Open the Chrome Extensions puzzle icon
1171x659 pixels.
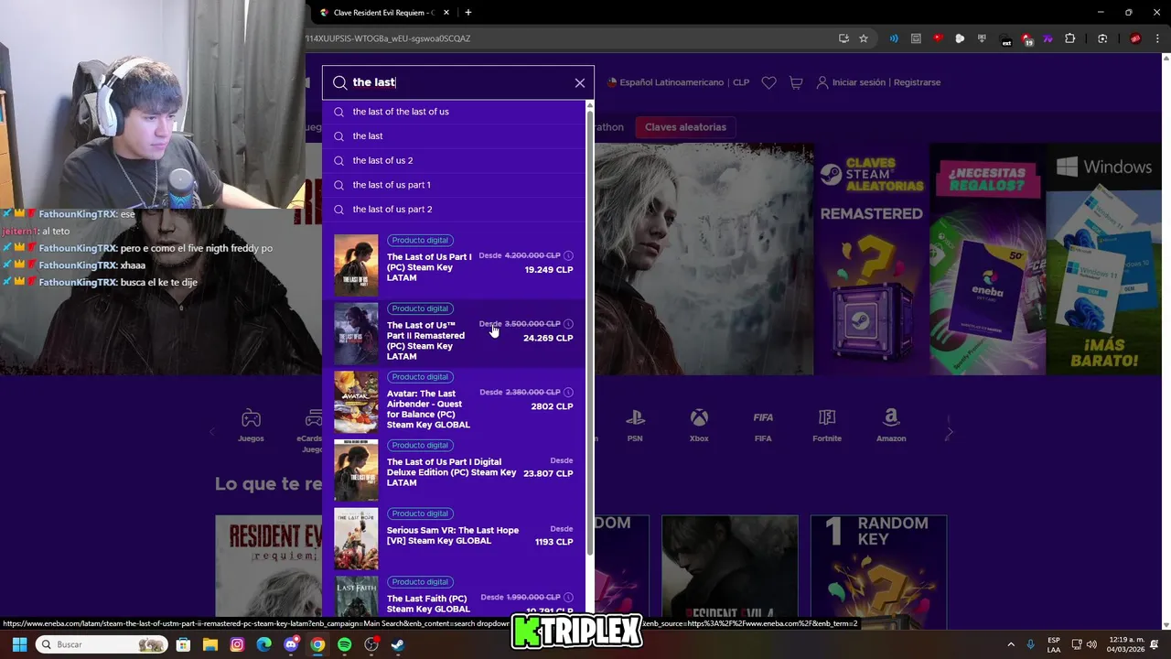(1069, 38)
